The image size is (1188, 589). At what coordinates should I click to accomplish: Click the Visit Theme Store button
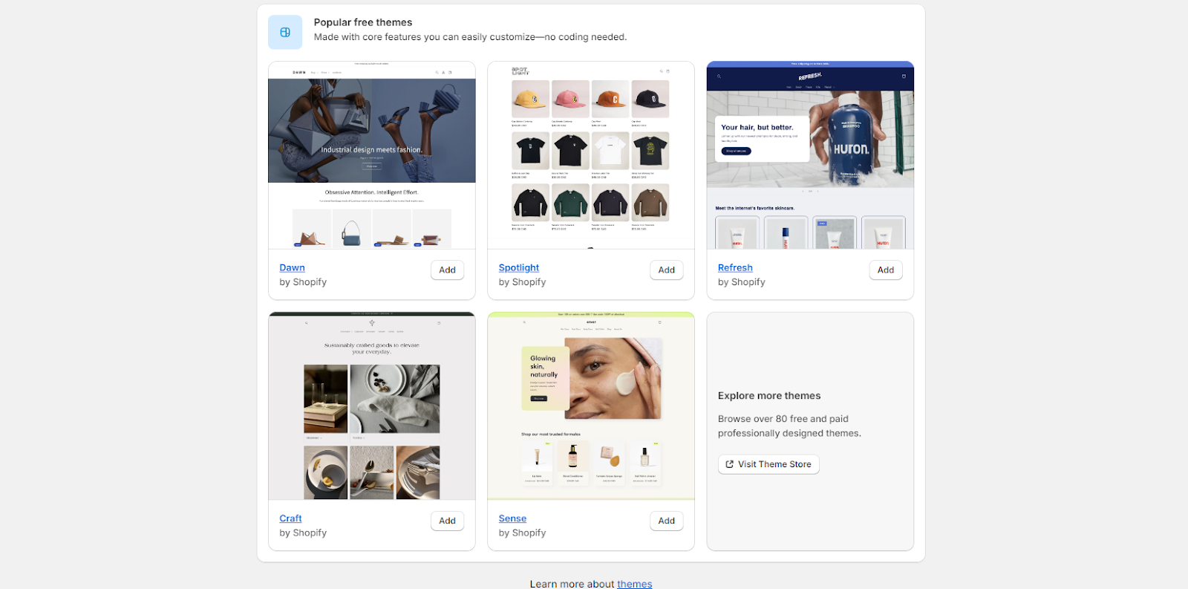pyautogui.click(x=768, y=464)
